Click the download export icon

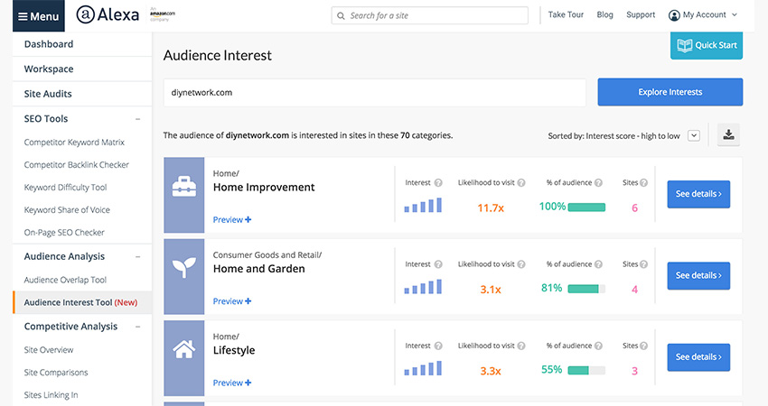729,134
